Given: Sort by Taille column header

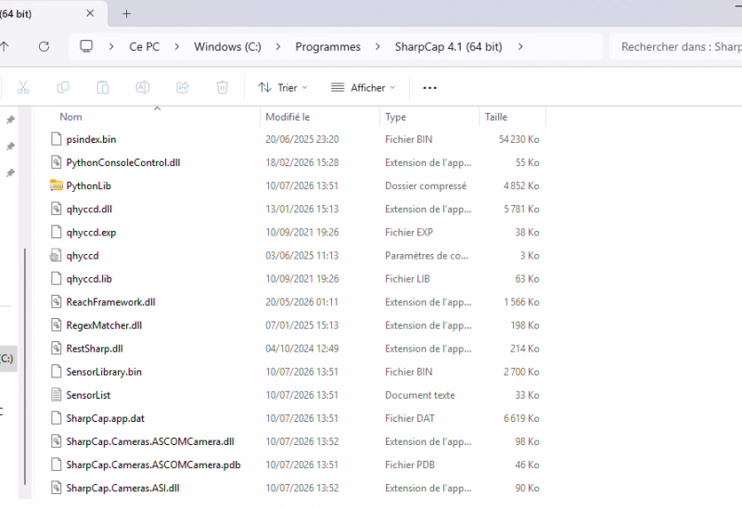Looking at the screenshot, I should 496,117.
